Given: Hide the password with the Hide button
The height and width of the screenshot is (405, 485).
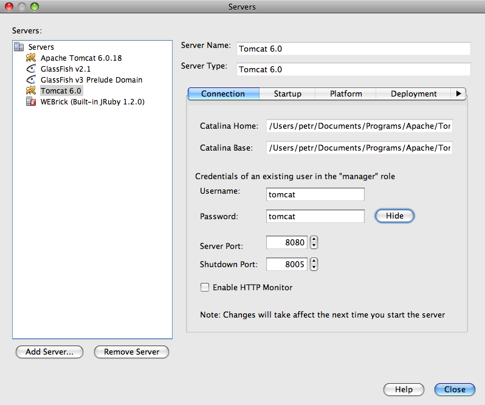Looking at the screenshot, I should click(x=394, y=216).
